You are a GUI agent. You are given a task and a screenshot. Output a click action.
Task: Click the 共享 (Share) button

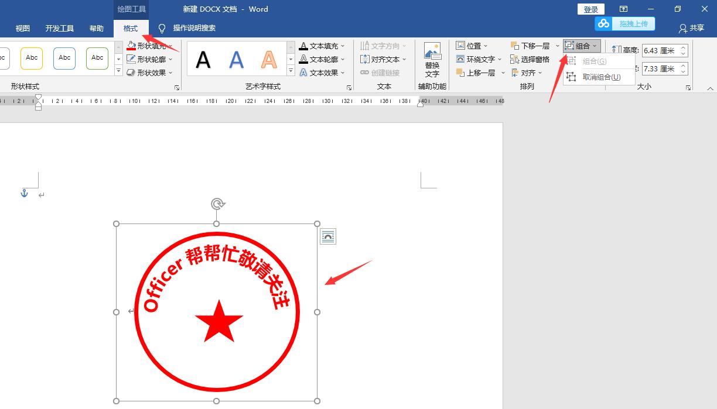coord(696,28)
